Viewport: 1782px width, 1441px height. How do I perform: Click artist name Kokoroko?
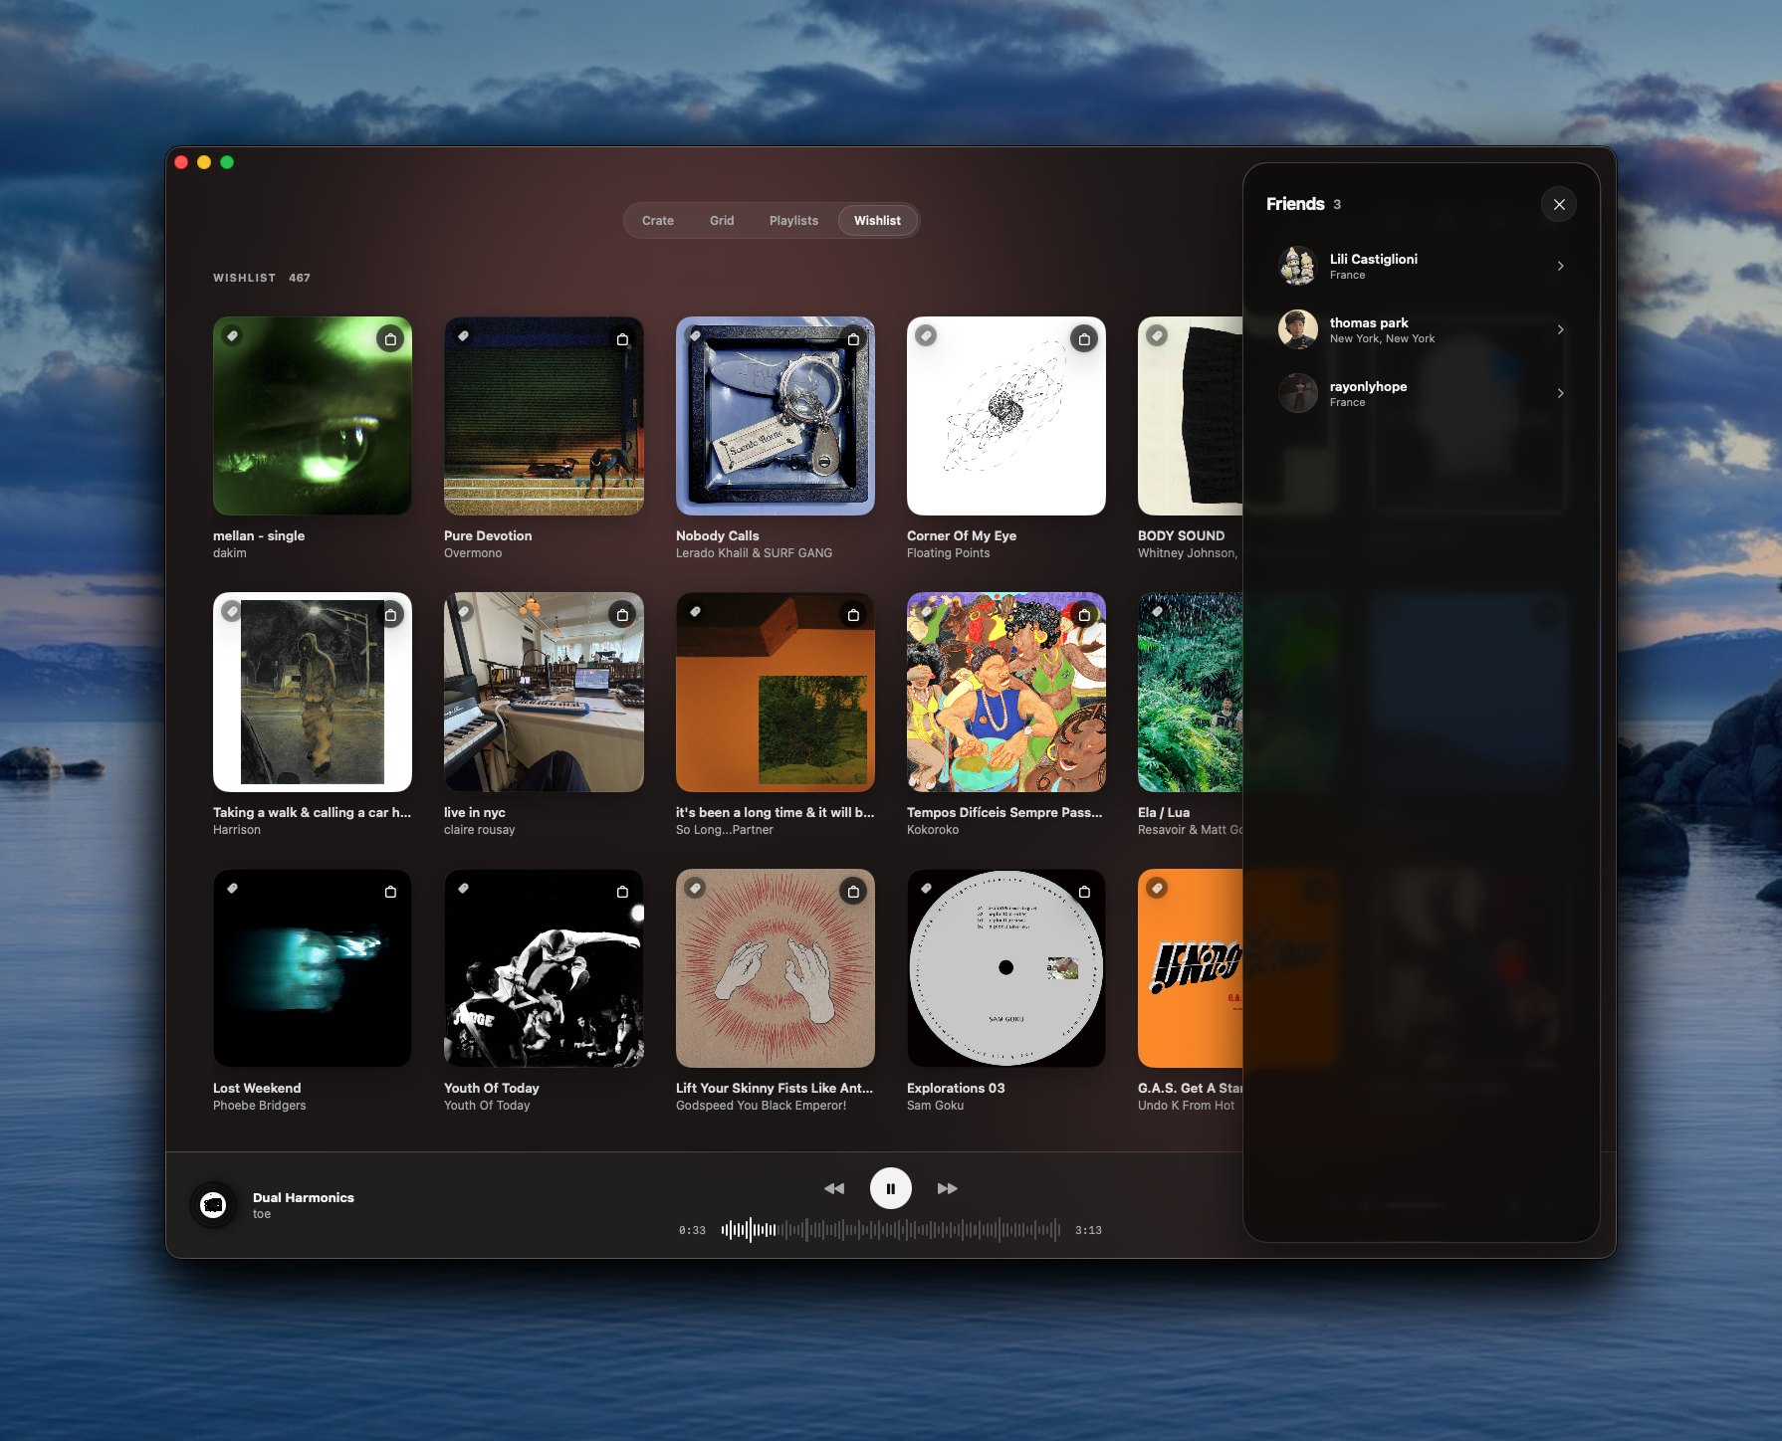[933, 830]
